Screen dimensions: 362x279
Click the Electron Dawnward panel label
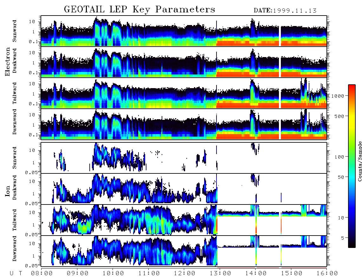(15, 122)
